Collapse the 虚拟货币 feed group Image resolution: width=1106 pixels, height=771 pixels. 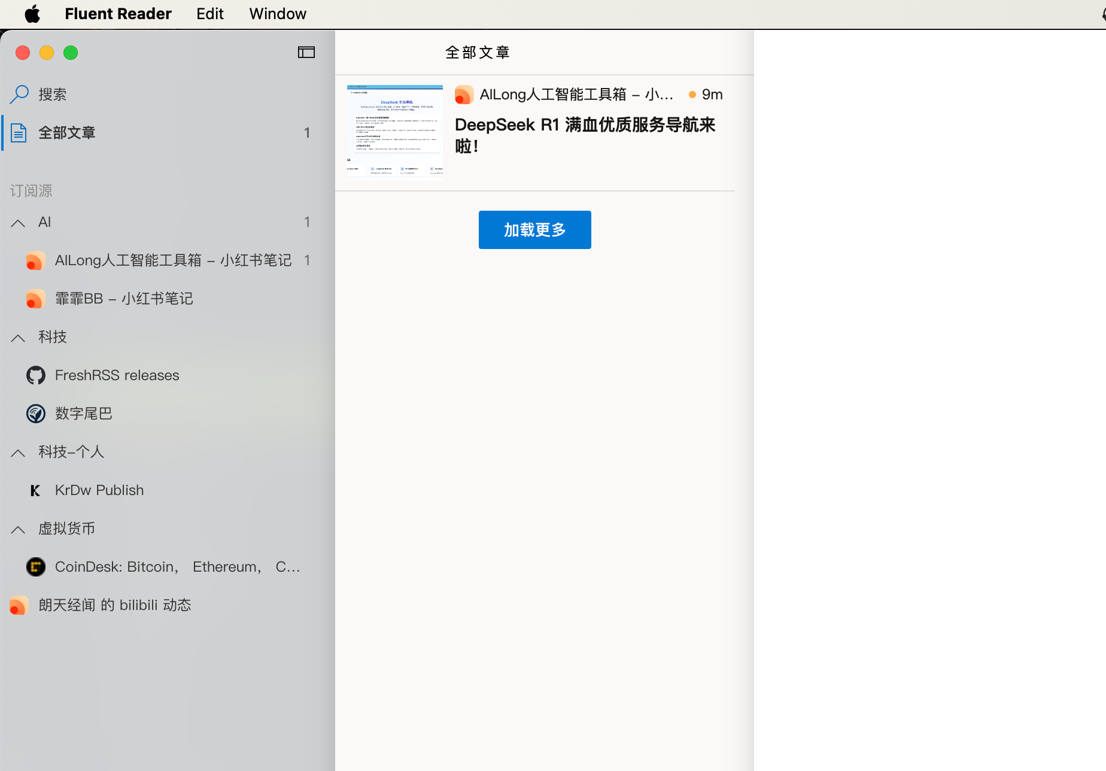(17, 529)
